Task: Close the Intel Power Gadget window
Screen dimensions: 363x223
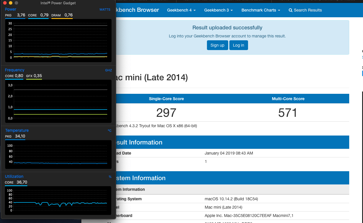Action: [5, 3]
